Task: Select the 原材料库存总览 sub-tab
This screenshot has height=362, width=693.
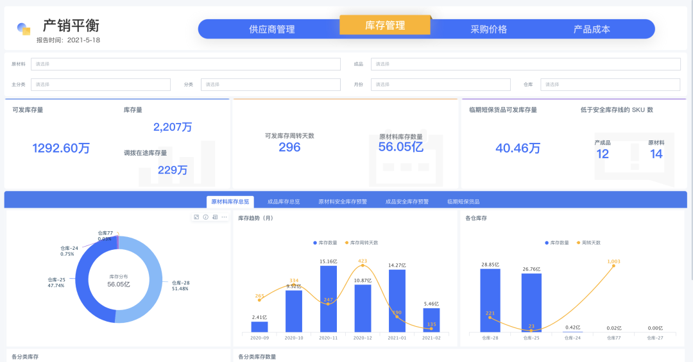Action: (x=230, y=202)
